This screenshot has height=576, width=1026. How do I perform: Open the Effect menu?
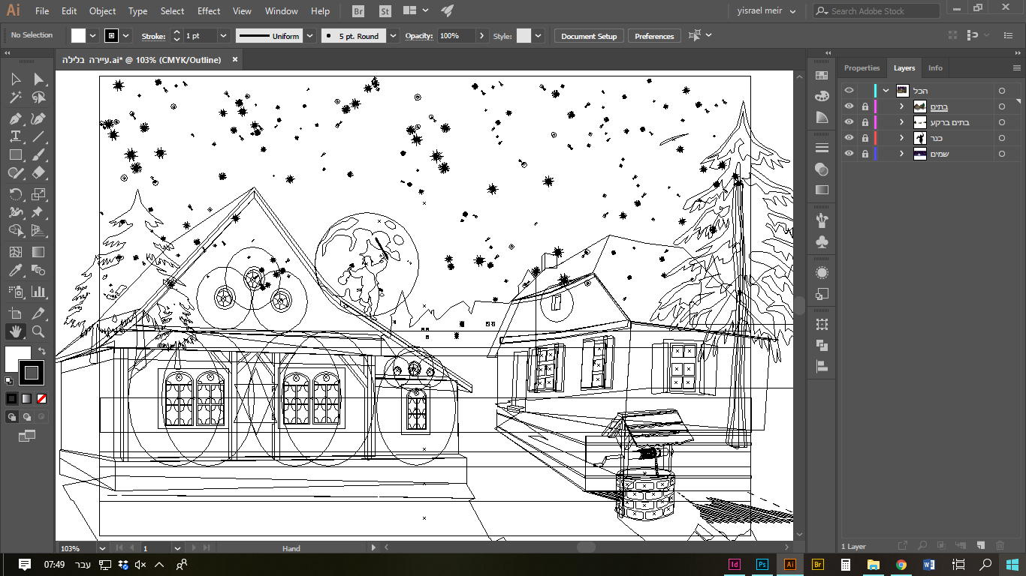(x=209, y=11)
